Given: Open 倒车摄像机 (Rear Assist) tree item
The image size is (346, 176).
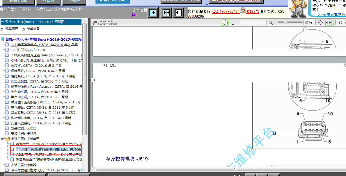Looking at the screenshot, I should point(47,87).
